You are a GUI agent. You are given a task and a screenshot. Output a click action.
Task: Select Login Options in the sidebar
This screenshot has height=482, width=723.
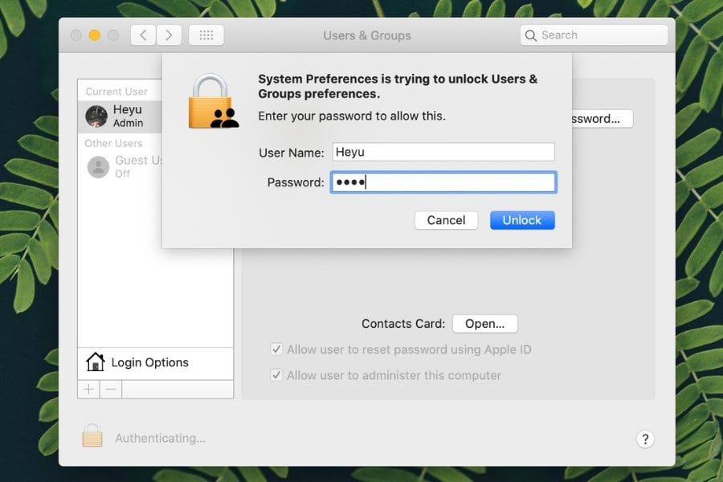pyautogui.click(x=149, y=362)
